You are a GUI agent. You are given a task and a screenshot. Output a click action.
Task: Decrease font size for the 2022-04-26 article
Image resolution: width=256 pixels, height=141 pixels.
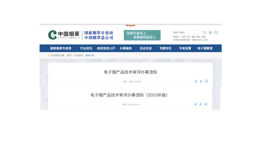coord(201,81)
